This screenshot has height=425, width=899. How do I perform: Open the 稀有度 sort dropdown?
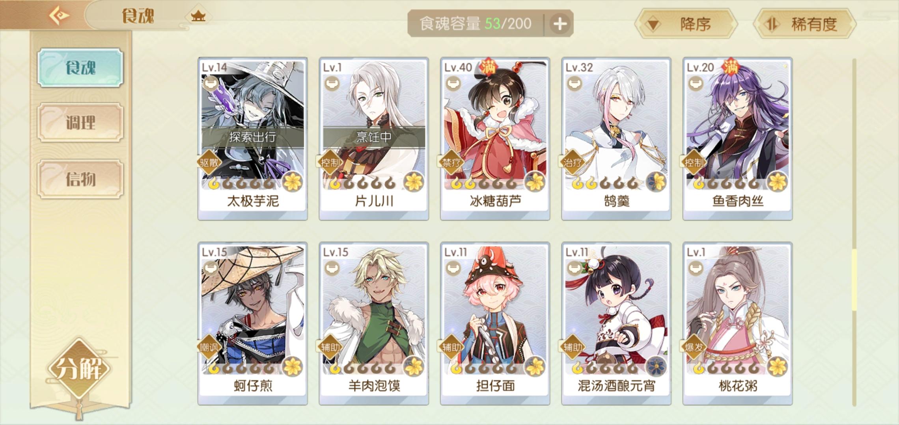[804, 24]
